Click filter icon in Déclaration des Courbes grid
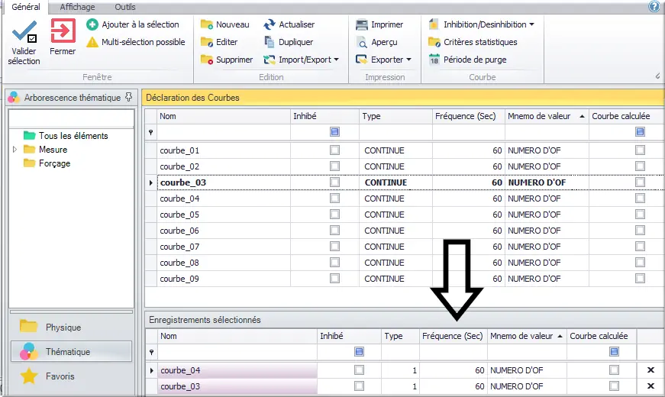Image resolution: width=665 pixels, height=397 pixels. point(150,132)
